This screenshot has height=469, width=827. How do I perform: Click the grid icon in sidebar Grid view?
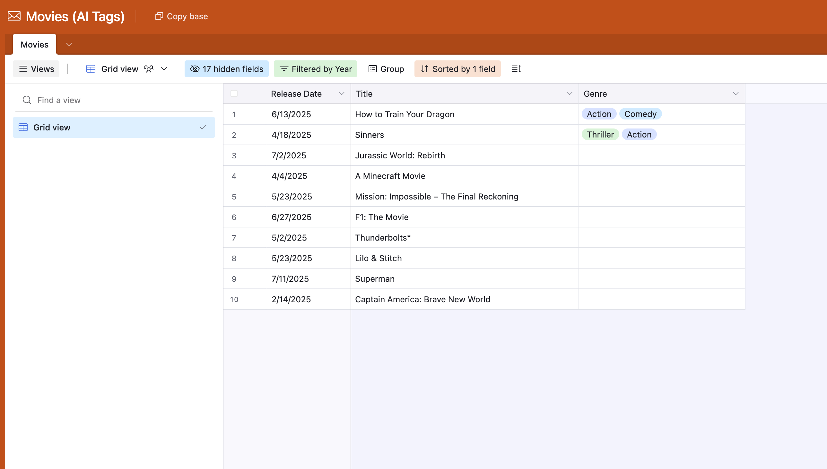[x=23, y=128]
